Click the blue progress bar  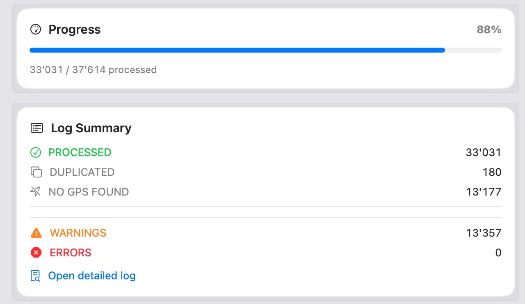point(237,50)
